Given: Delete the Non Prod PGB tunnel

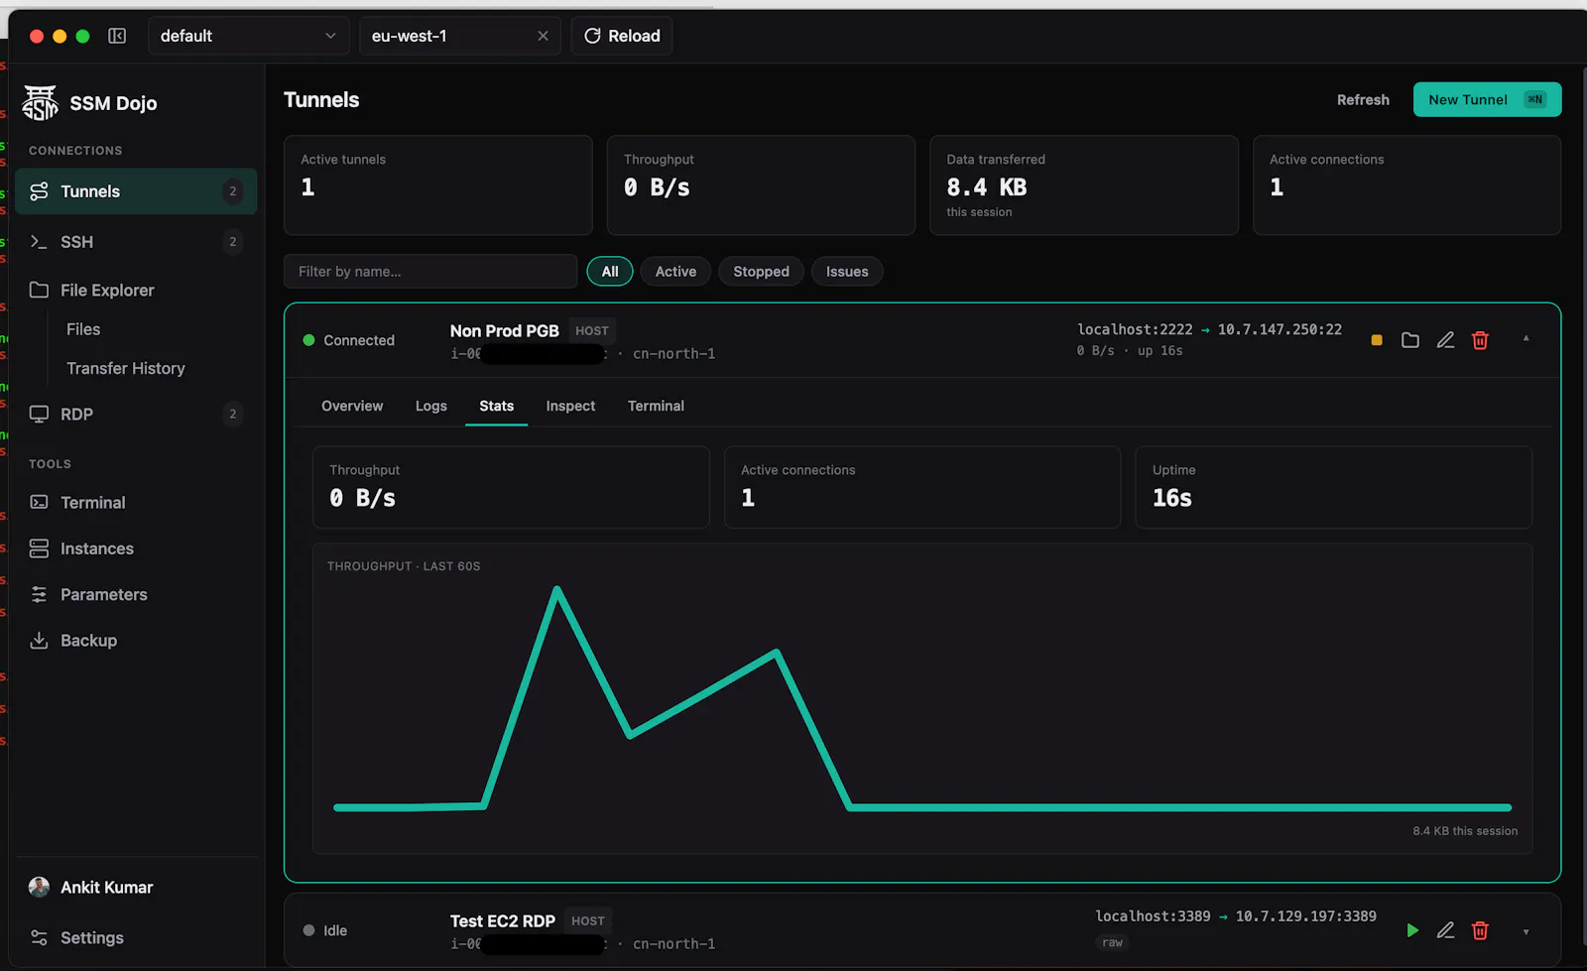Looking at the screenshot, I should click(1480, 340).
